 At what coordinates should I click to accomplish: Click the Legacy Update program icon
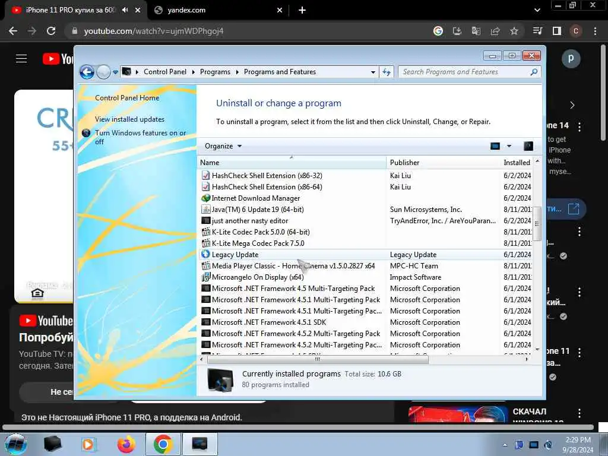(205, 254)
